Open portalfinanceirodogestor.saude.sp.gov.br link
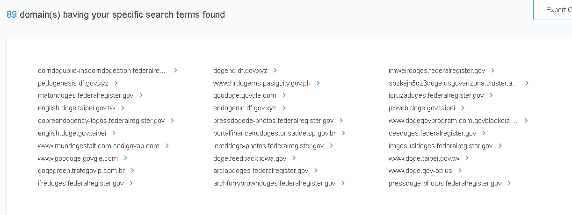Image resolution: width=572 pixels, height=215 pixels. tap(275, 133)
